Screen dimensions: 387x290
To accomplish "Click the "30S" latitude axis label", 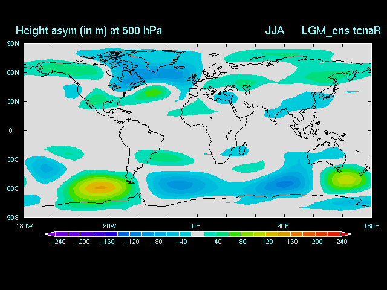I will pyautogui.click(x=12, y=159).
